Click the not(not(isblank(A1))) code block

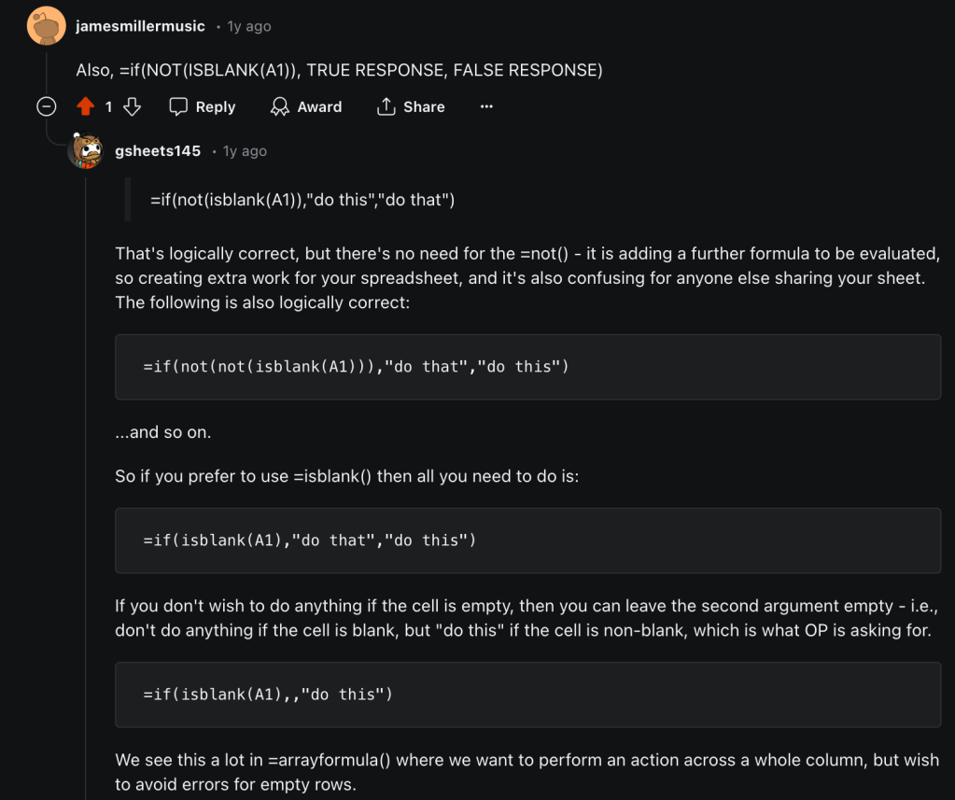tap(527, 367)
